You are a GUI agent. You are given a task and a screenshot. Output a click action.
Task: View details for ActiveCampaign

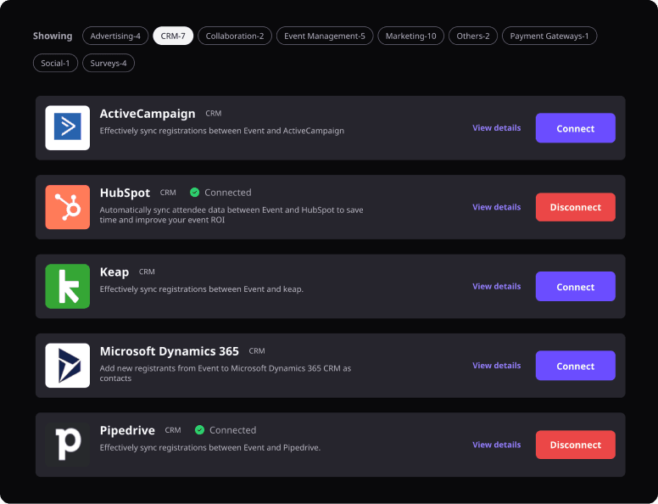coord(496,127)
